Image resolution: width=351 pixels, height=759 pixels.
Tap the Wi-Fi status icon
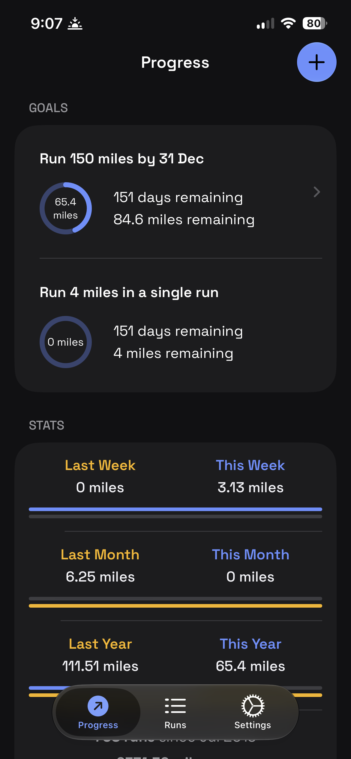(x=288, y=23)
